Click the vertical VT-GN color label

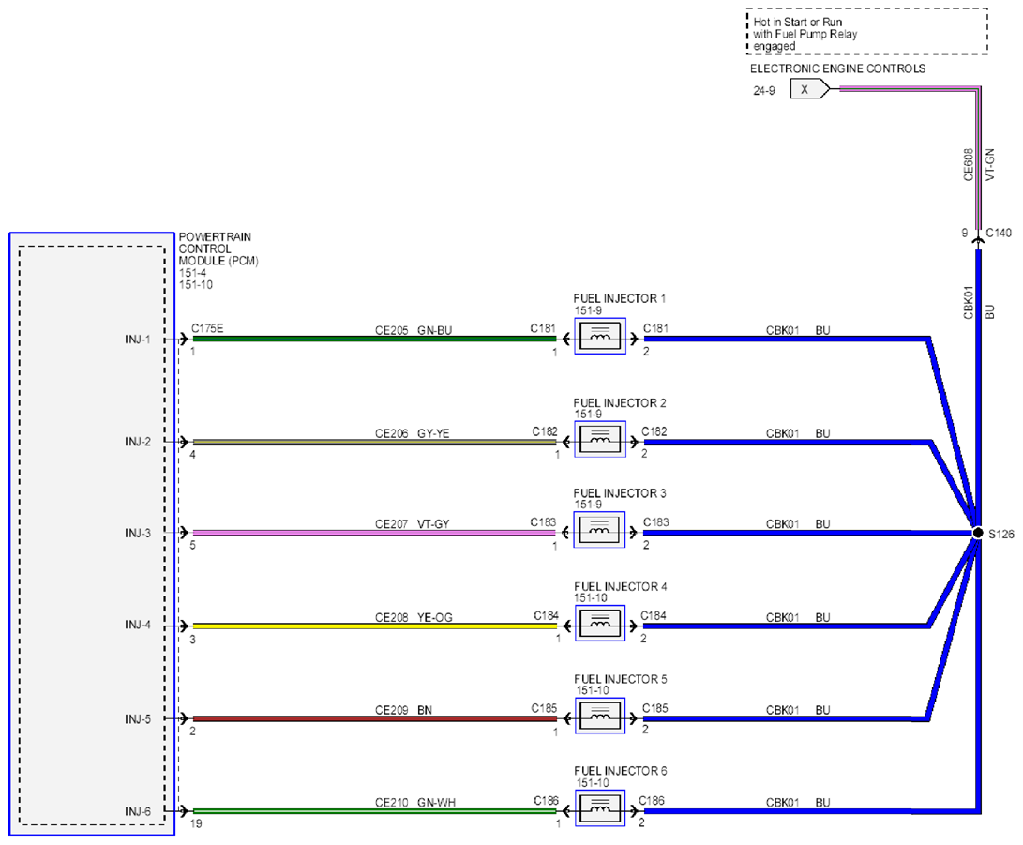click(x=990, y=164)
